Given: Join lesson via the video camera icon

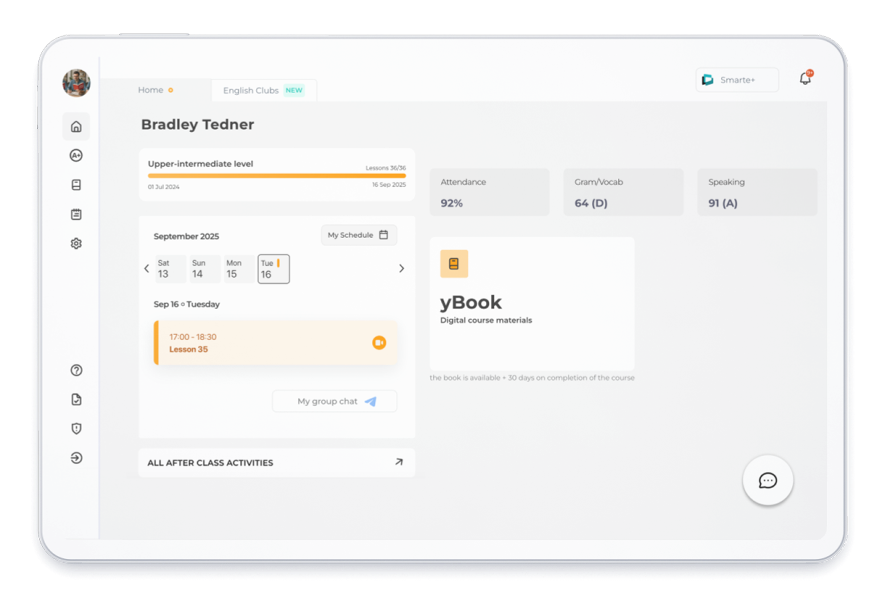Looking at the screenshot, I should [x=379, y=343].
